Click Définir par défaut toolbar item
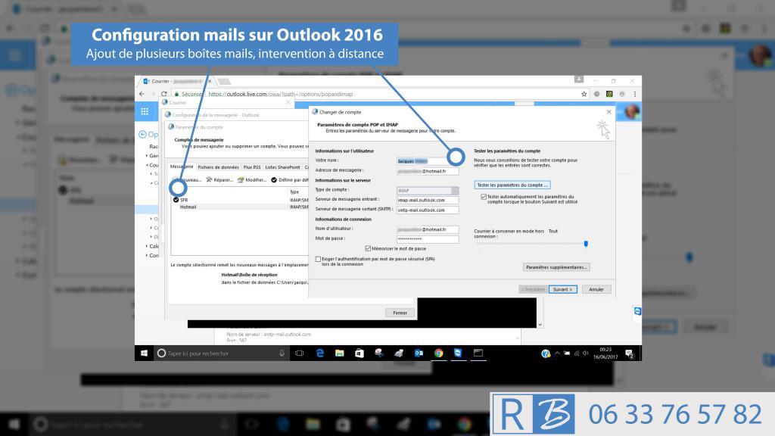The width and height of the screenshot is (775, 436). 290,180
